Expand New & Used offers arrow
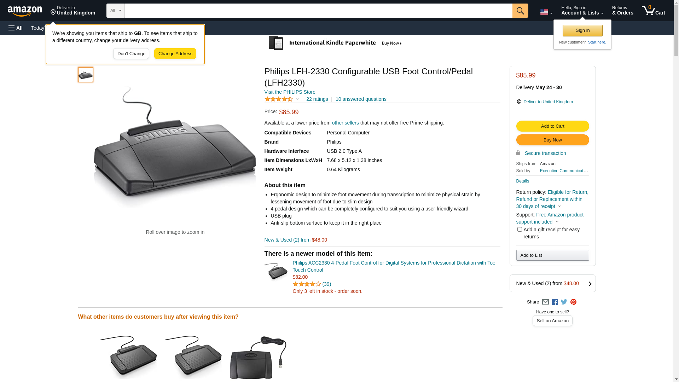The height and width of the screenshot is (382, 679). click(590, 284)
